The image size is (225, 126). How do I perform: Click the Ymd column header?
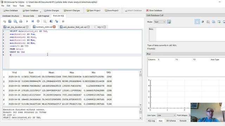pyautogui.click(x=14, y=72)
